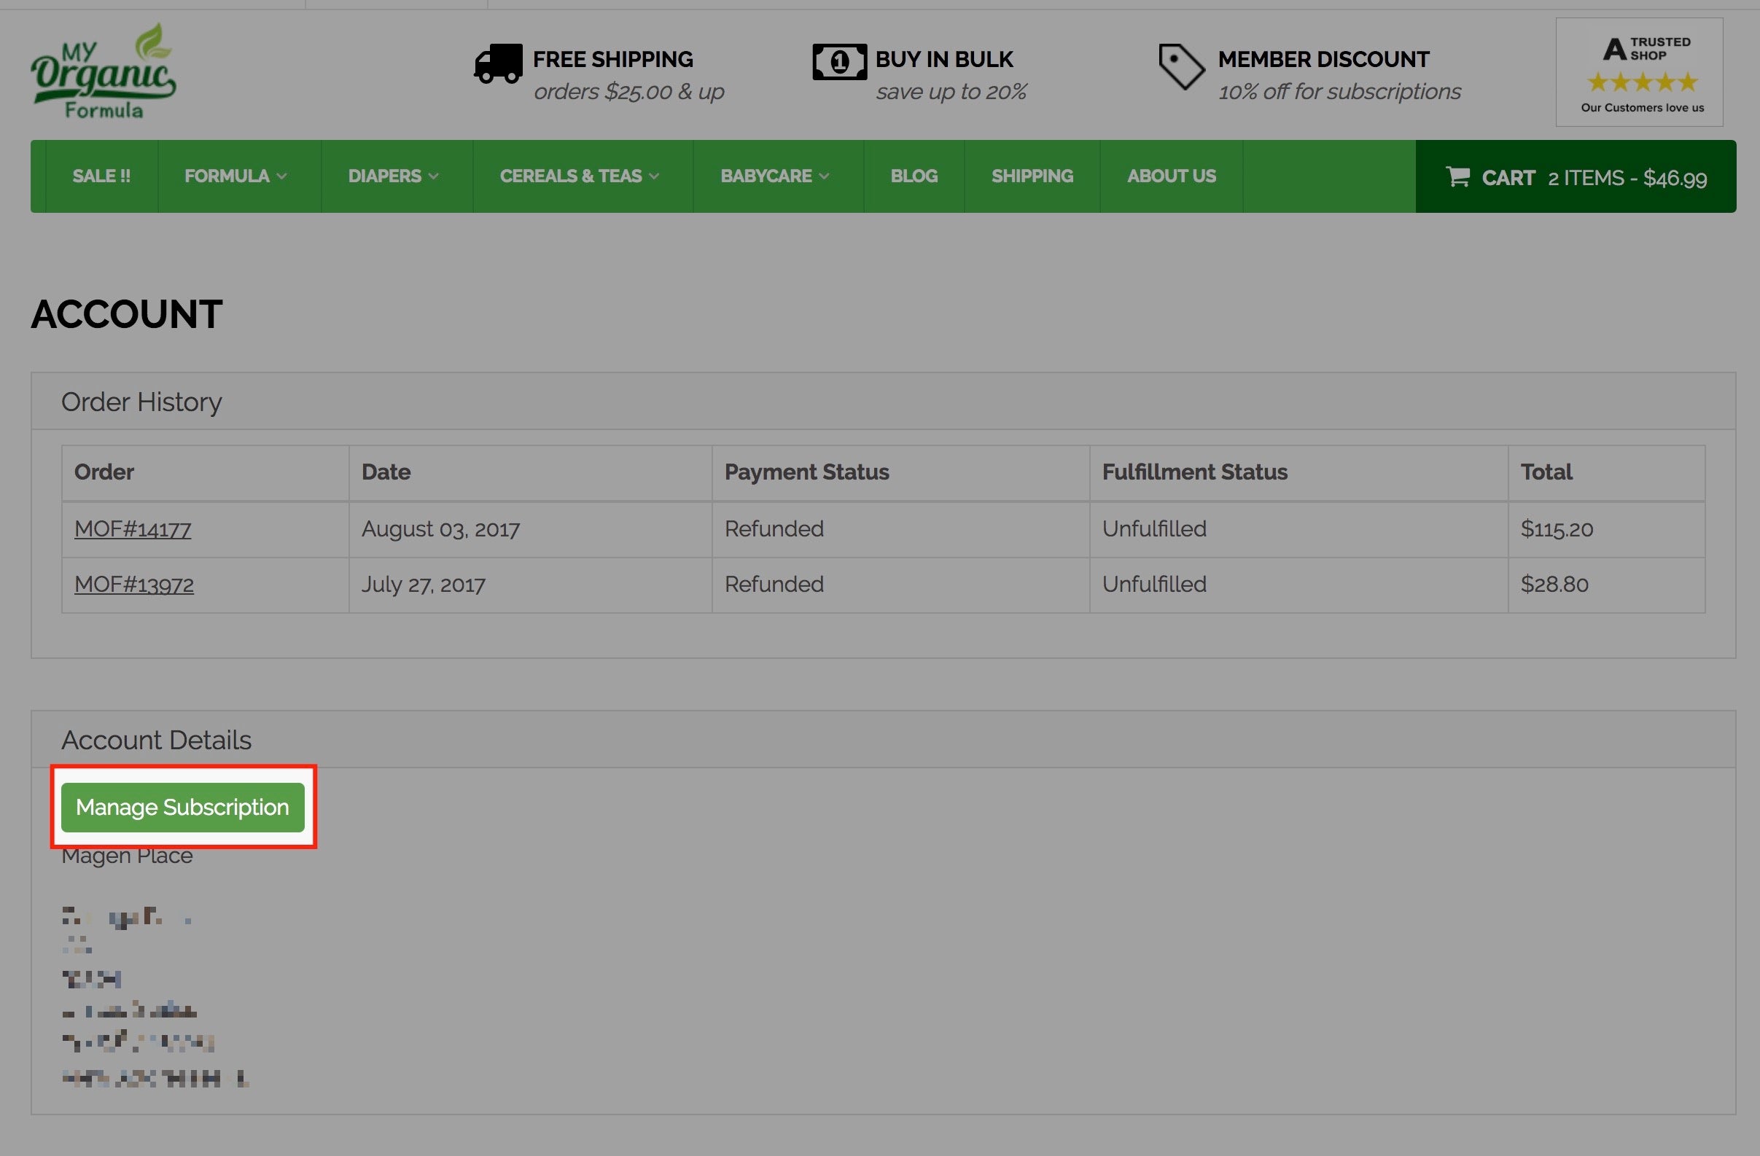
Task: Click the free shipping truck icon
Action: [498, 63]
